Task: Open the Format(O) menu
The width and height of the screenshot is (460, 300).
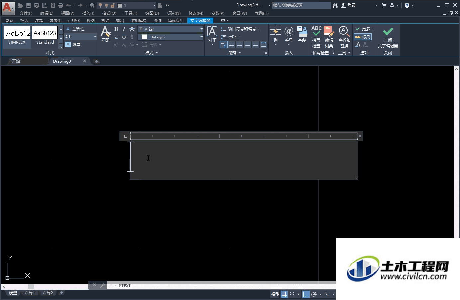Action: (x=109, y=13)
